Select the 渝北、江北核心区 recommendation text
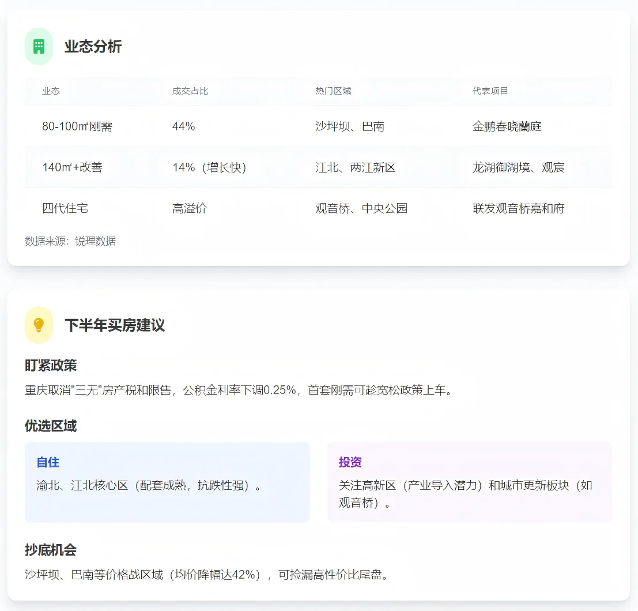 point(149,486)
